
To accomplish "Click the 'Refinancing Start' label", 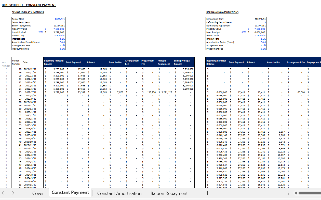I will (x=215, y=19).
